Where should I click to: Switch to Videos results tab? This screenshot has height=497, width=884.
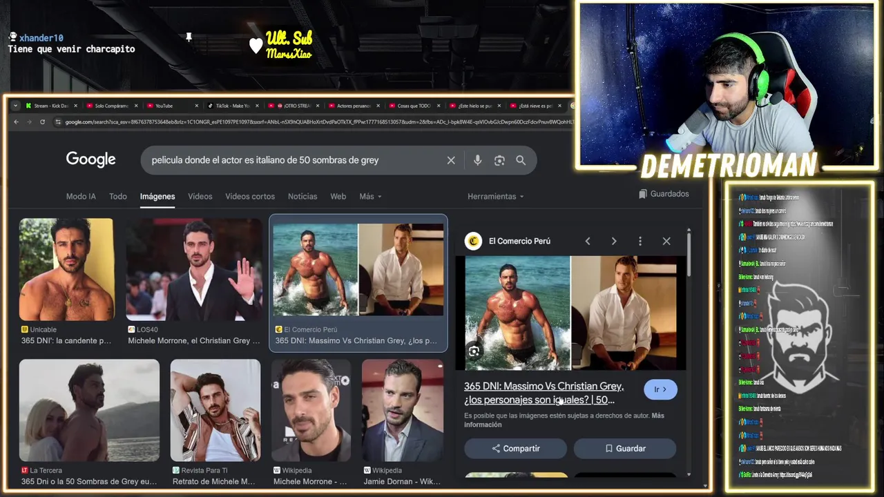[x=200, y=197]
